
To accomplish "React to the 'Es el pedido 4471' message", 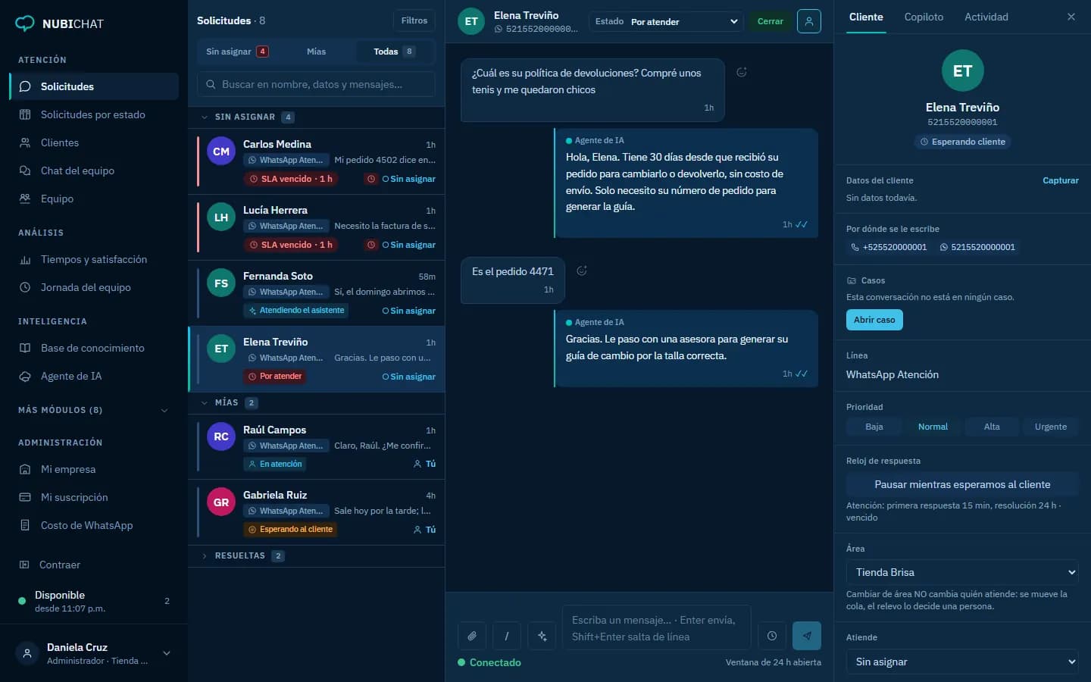I will [582, 271].
